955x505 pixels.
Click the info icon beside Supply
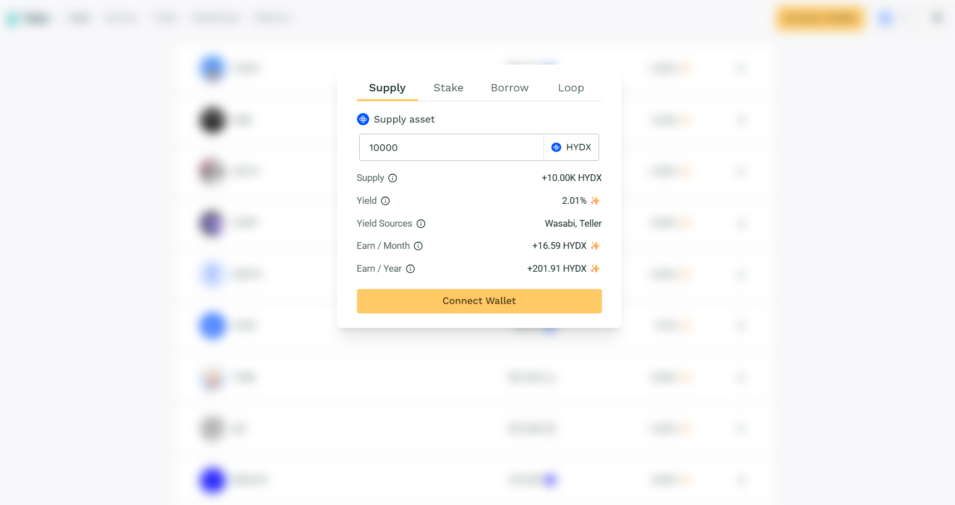(x=393, y=178)
